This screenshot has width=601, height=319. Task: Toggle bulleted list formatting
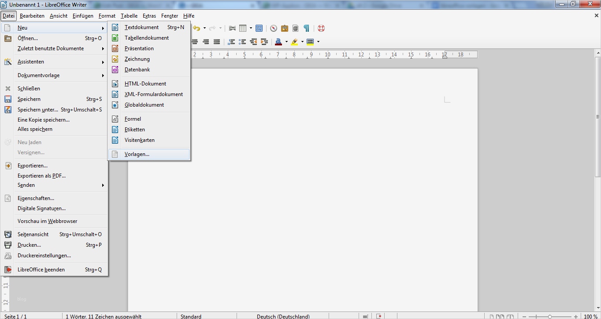pos(242,42)
